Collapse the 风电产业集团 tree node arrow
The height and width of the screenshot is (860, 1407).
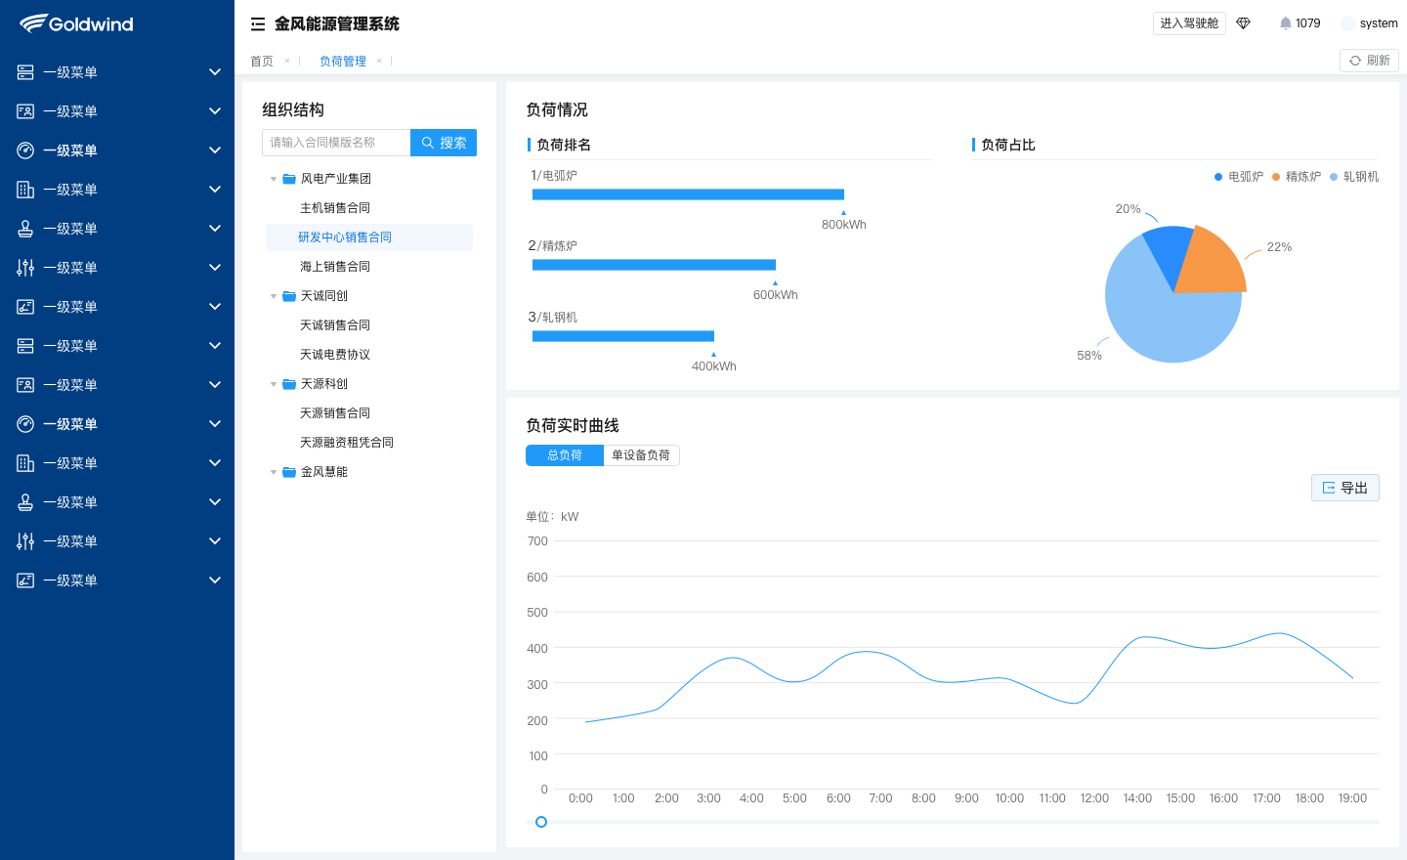[274, 179]
